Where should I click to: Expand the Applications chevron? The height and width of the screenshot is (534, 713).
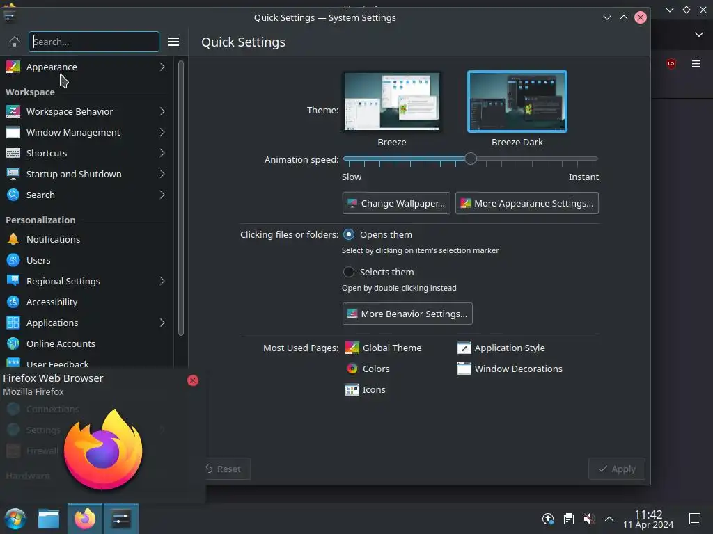(162, 323)
